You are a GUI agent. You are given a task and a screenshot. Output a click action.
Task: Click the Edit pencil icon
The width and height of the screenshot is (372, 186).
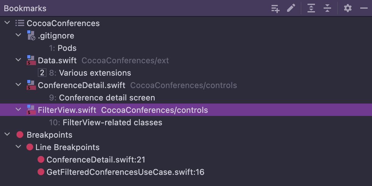(291, 8)
